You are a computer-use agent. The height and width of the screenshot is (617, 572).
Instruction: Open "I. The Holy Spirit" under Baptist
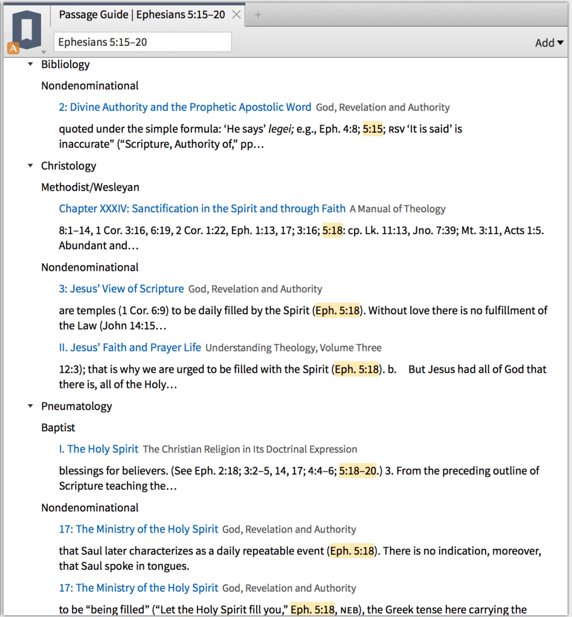[98, 448]
